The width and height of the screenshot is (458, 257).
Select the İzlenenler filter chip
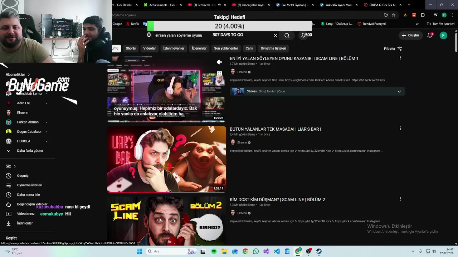(x=199, y=48)
